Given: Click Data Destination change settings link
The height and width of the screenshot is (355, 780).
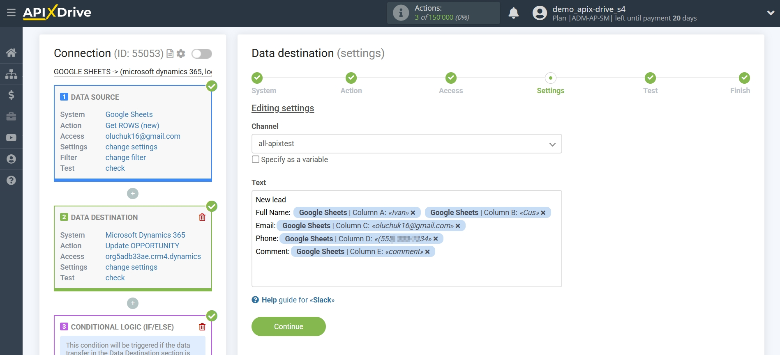Looking at the screenshot, I should tap(132, 267).
